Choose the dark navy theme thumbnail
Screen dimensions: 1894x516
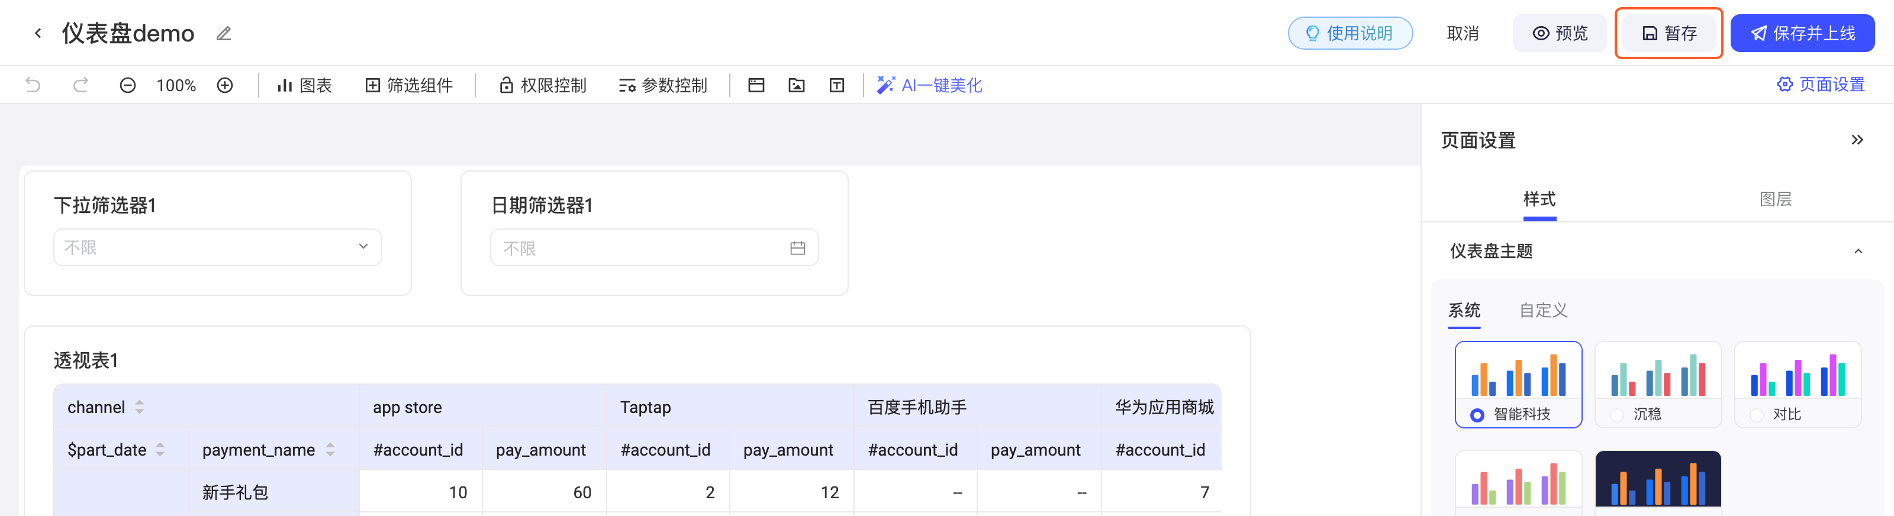click(x=1658, y=479)
